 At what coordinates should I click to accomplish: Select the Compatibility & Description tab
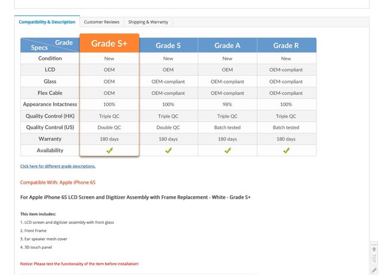(47, 22)
